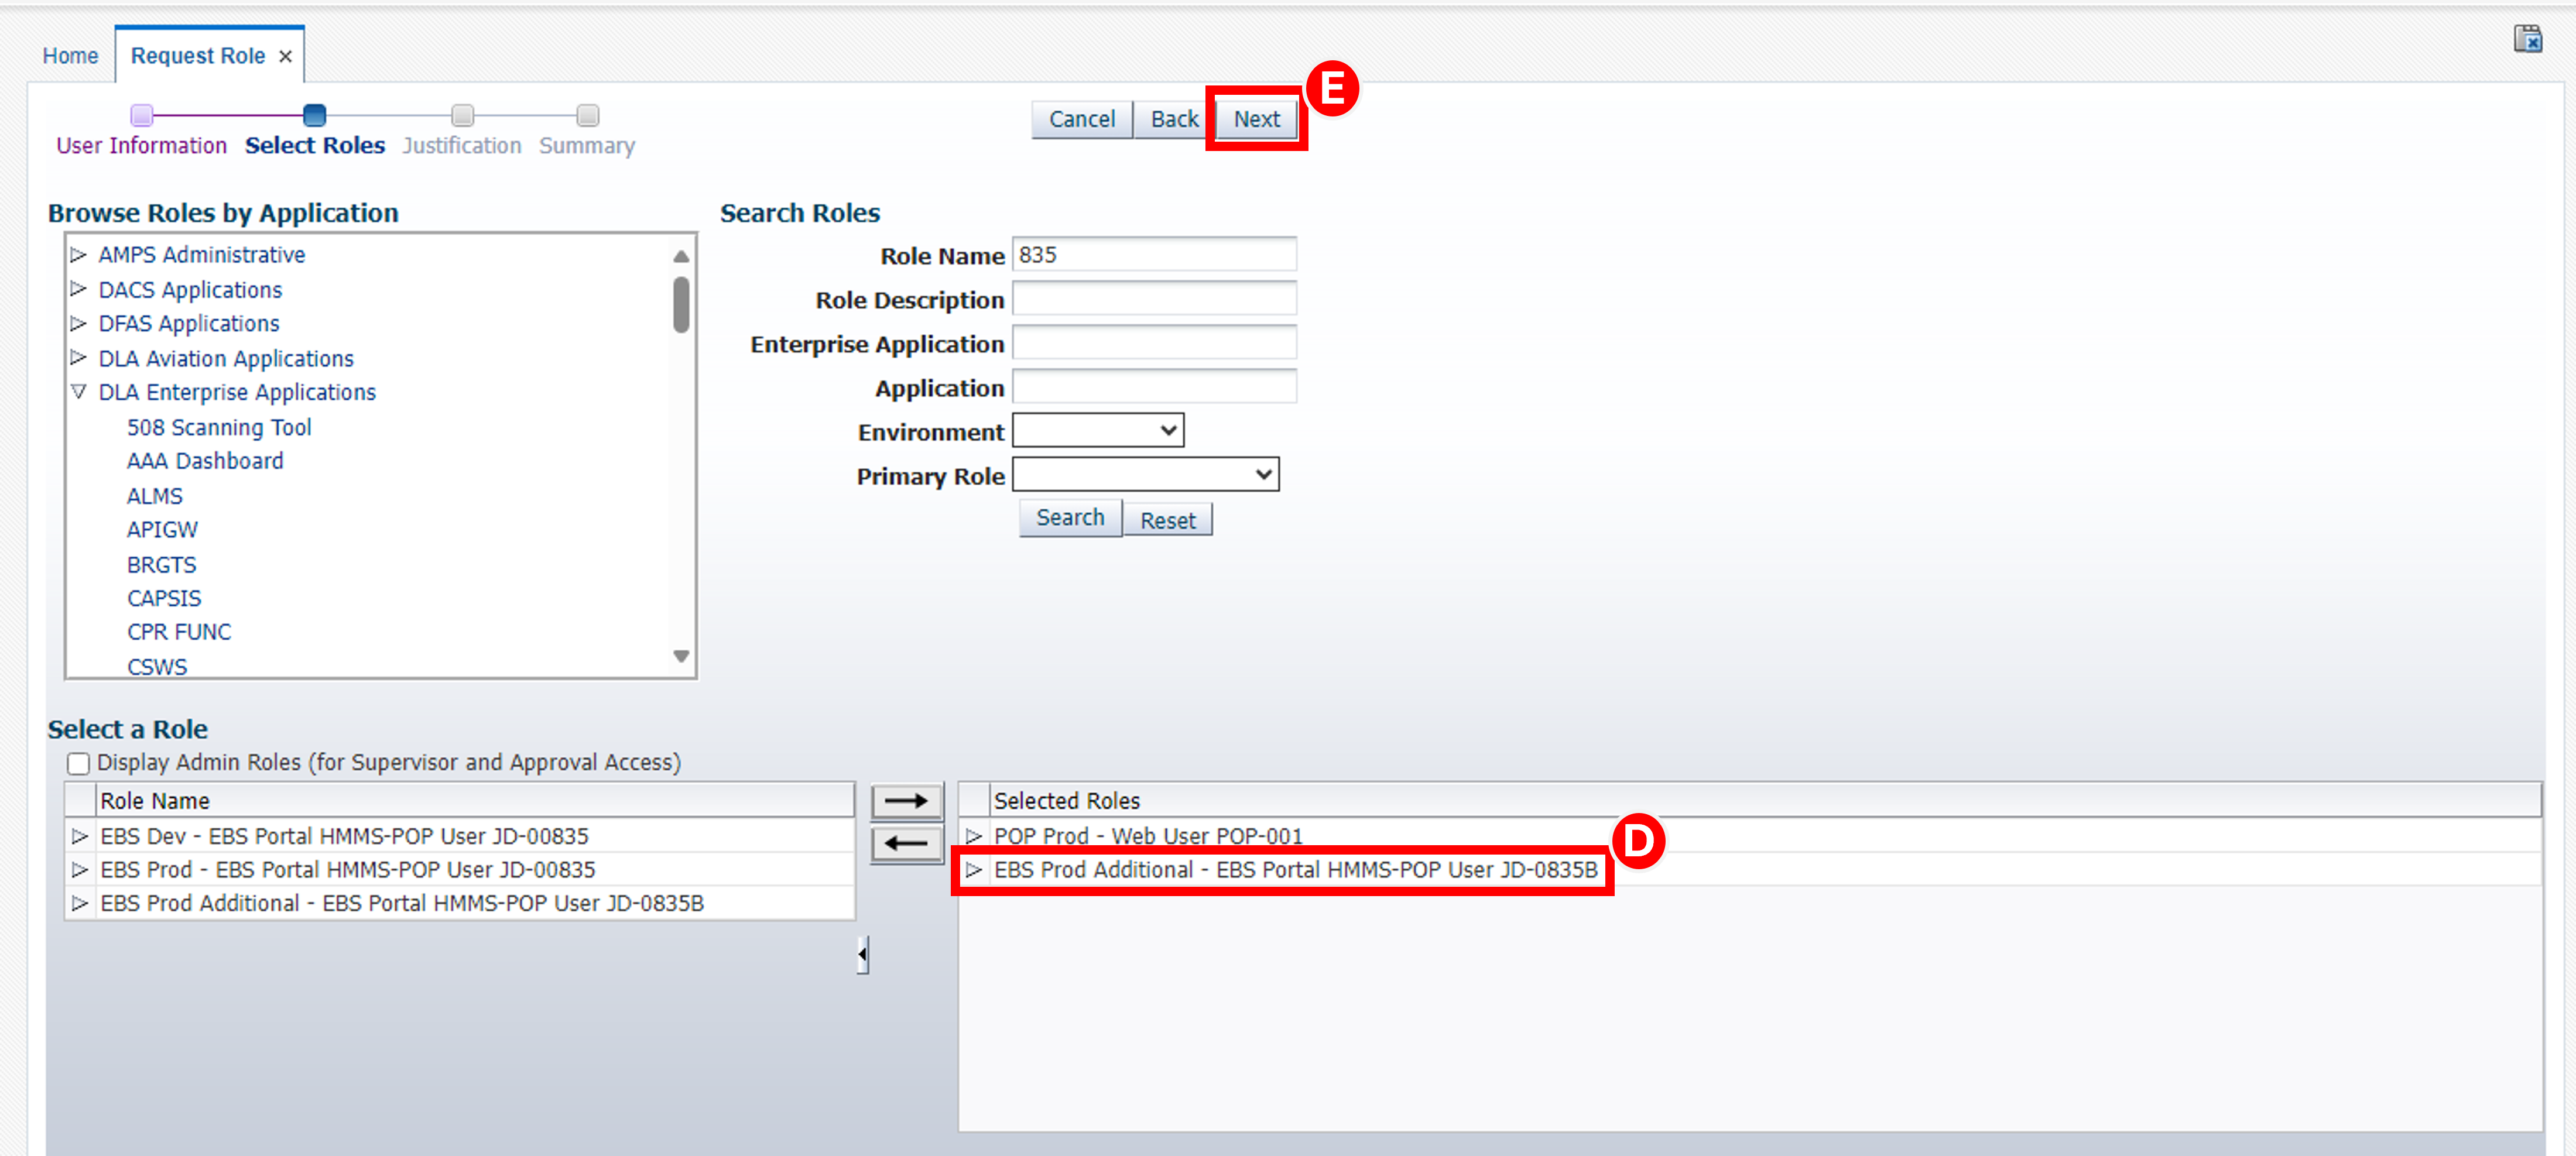
Task: Click the left arrow to remove role
Action: [906, 843]
